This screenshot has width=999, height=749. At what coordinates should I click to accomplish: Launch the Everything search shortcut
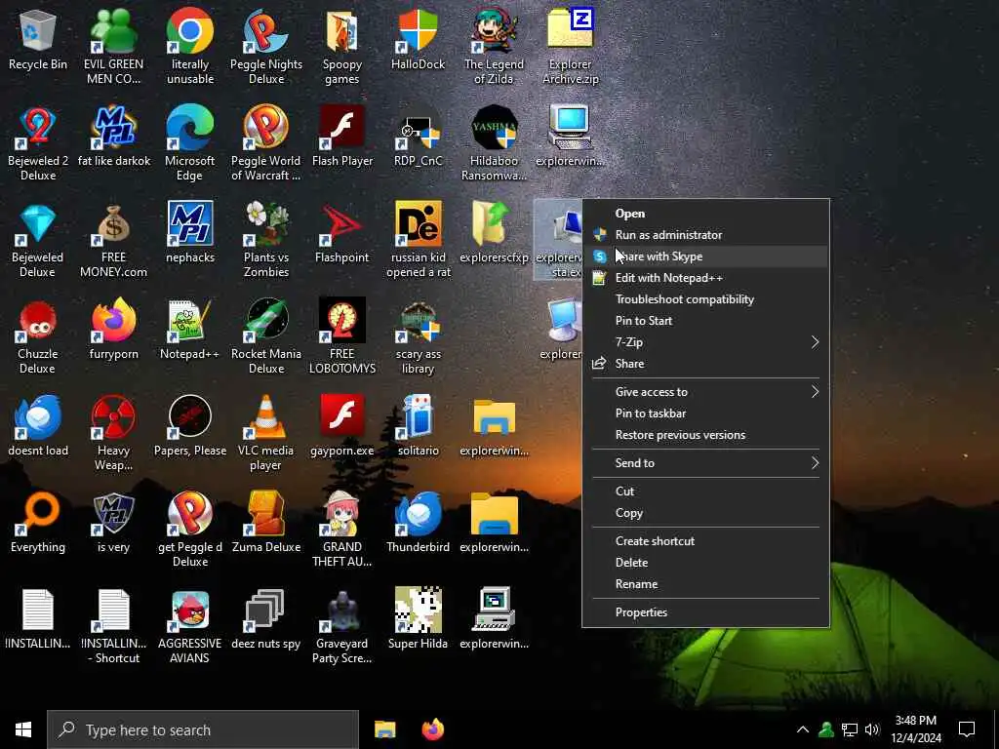(x=38, y=523)
